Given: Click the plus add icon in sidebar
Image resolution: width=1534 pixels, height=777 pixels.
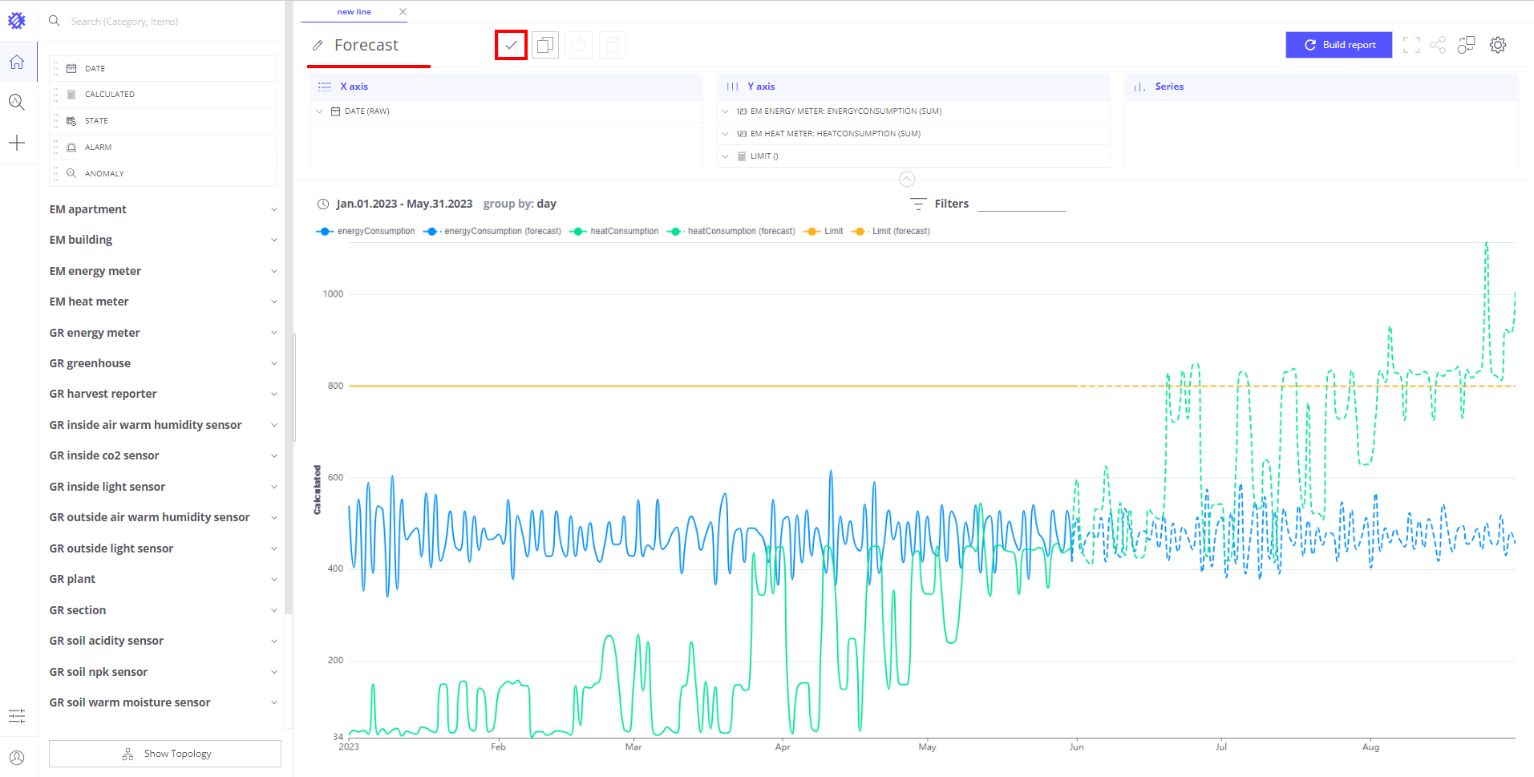Looking at the screenshot, I should 17,143.
